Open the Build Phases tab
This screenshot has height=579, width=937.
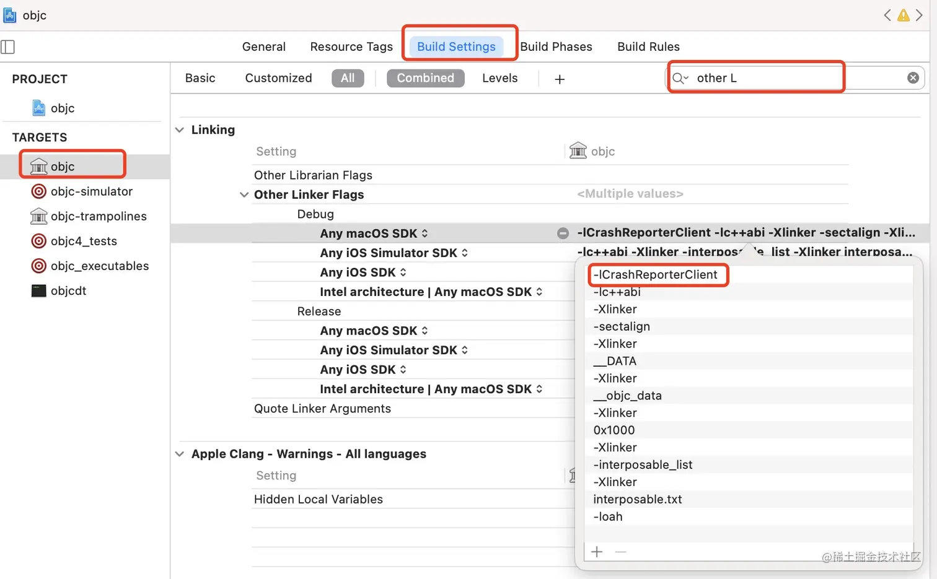(556, 46)
